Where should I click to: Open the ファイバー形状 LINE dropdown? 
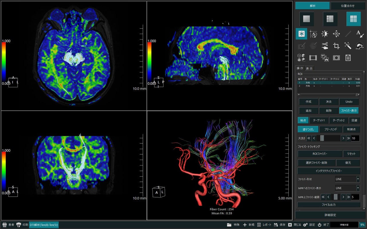[x=347, y=179]
